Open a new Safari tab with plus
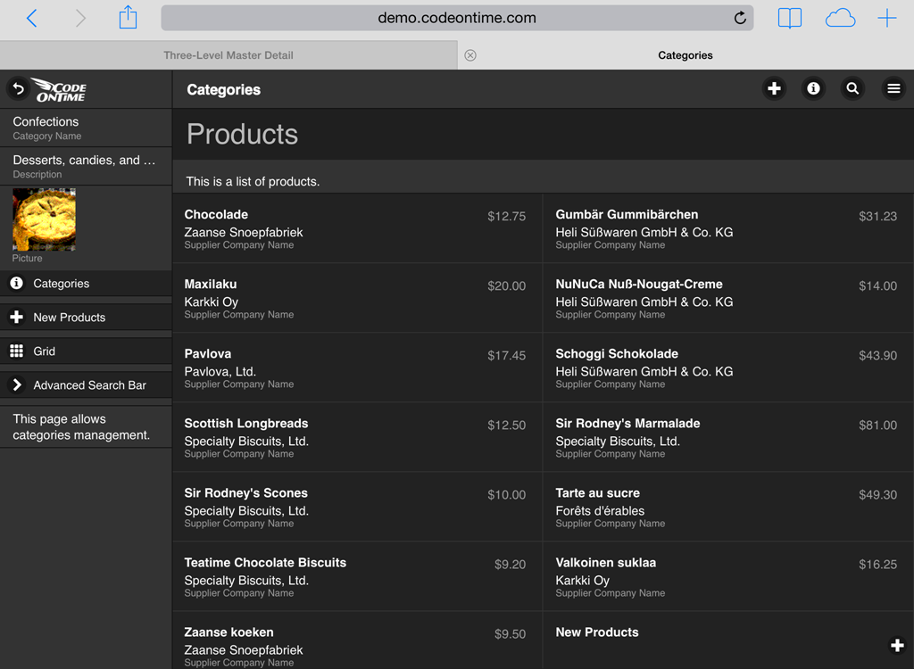Viewport: 914px width, 669px height. (x=886, y=18)
